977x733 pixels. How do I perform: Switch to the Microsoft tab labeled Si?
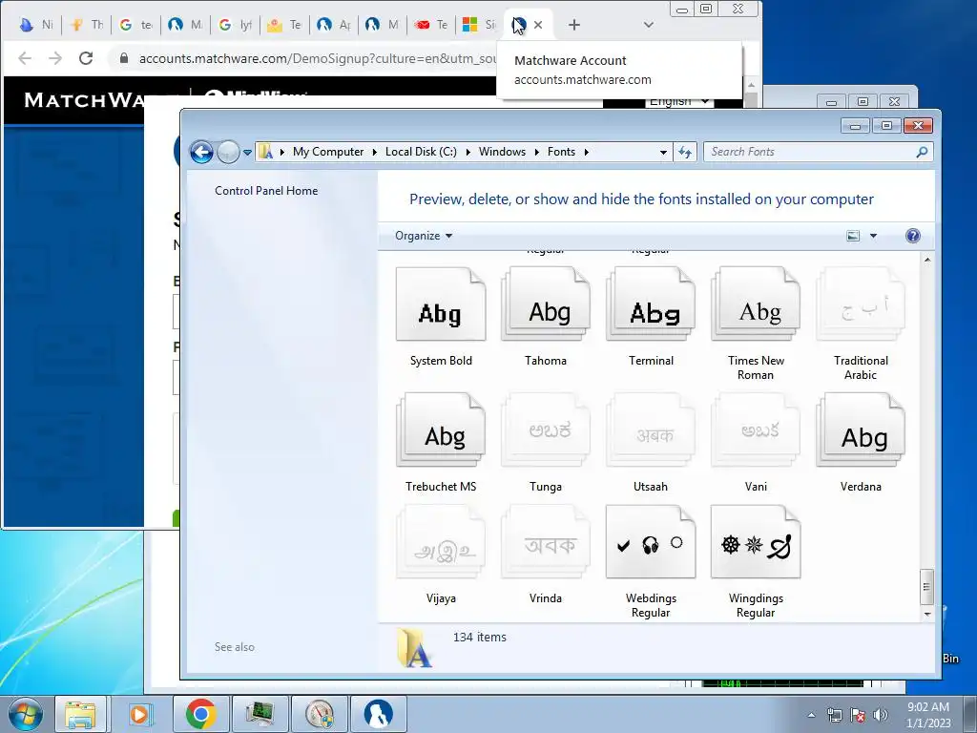pyautogui.click(x=480, y=24)
